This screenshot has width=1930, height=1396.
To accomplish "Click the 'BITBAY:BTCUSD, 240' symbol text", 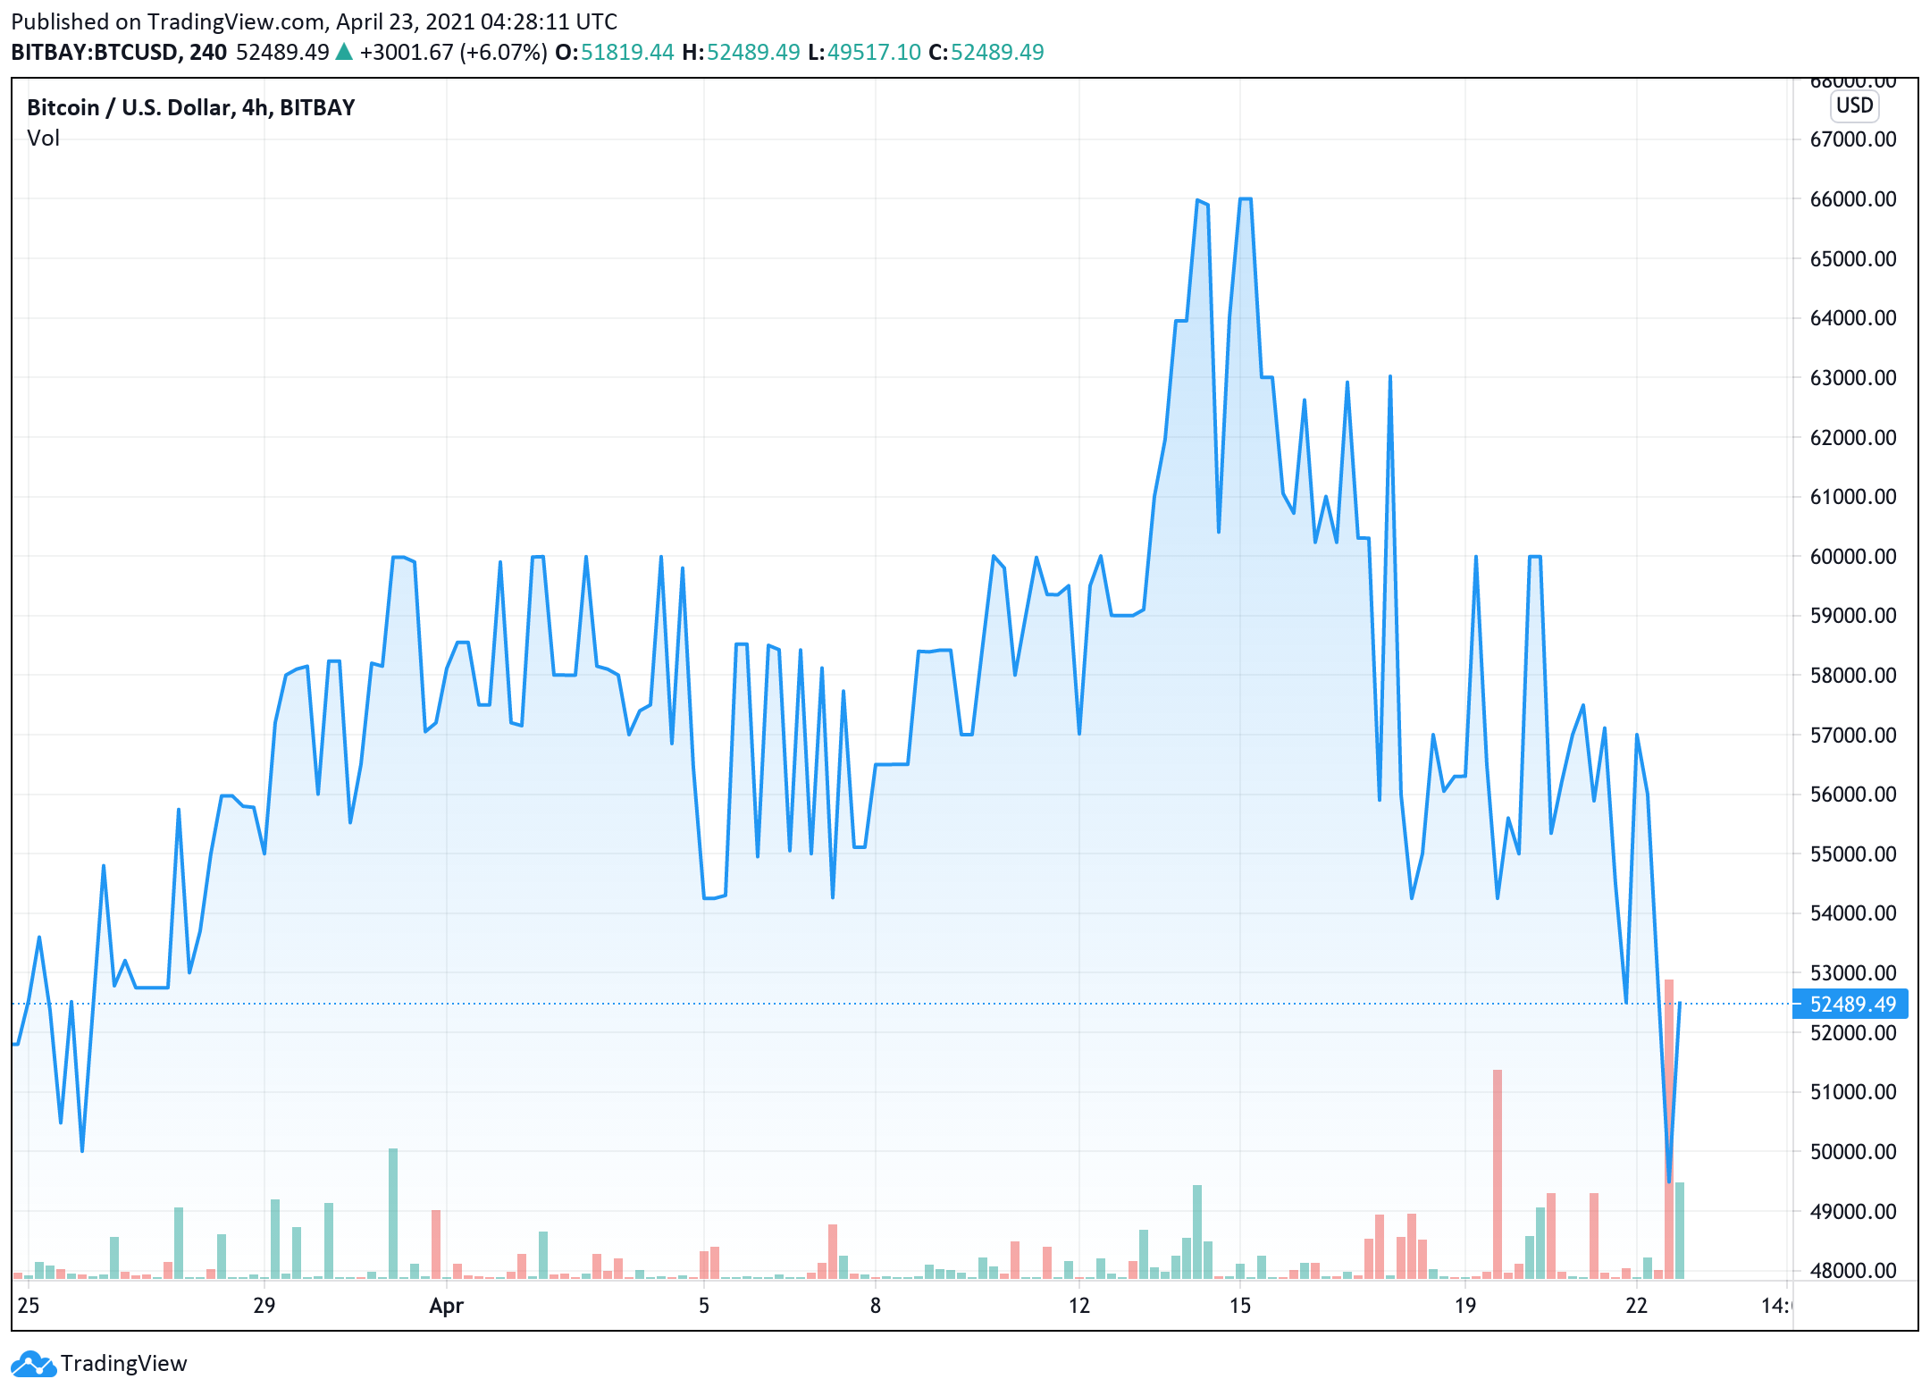I will click(119, 52).
